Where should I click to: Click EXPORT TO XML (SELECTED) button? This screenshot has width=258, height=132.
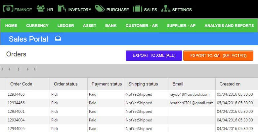[x=218, y=55]
